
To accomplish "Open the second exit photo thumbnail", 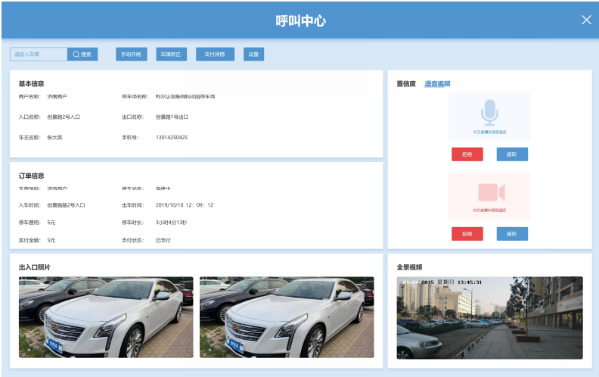I will click(x=287, y=317).
